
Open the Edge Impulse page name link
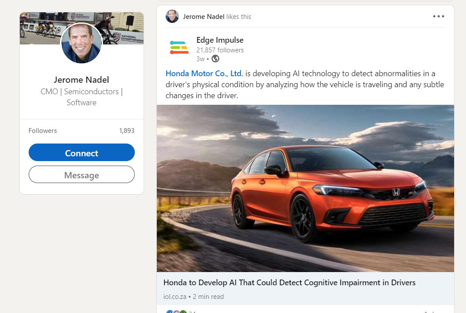[220, 40]
